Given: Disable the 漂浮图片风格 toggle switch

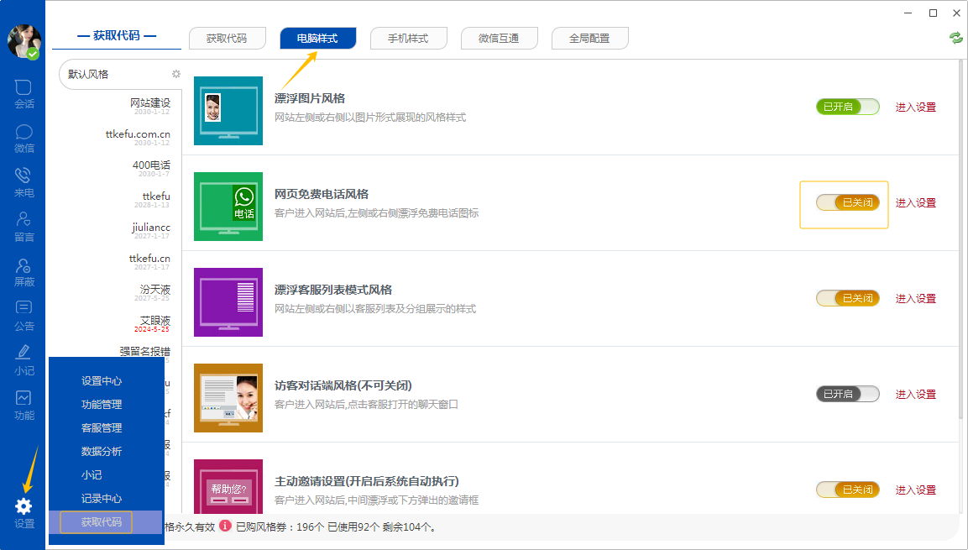Looking at the screenshot, I should 847,107.
